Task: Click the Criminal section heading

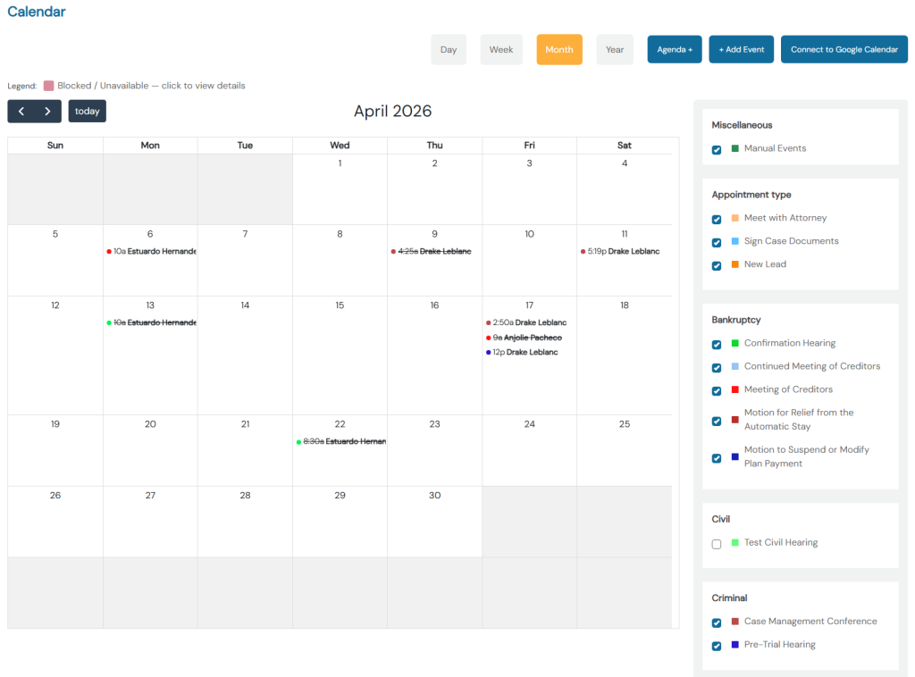Action: 729,598
